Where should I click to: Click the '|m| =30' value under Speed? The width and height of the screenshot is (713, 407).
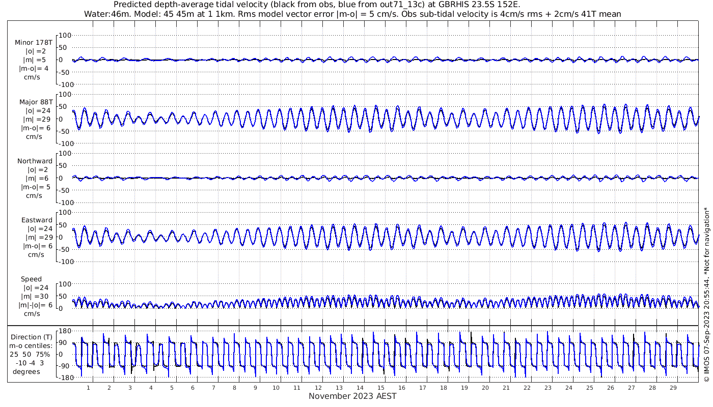click(x=34, y=296)
